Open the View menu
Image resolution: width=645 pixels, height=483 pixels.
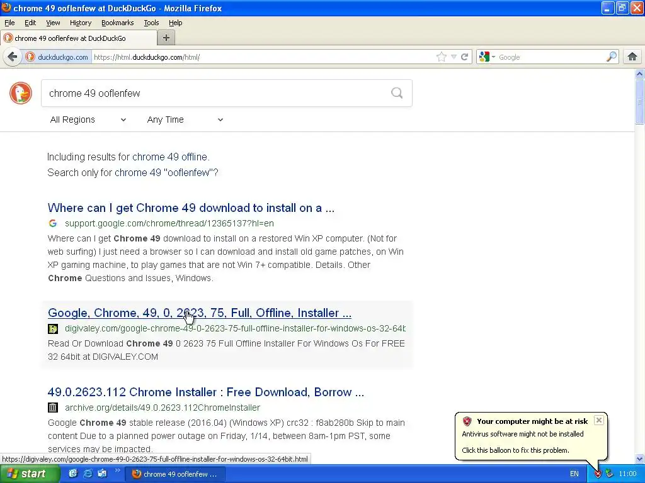click(x=53, y=23)
